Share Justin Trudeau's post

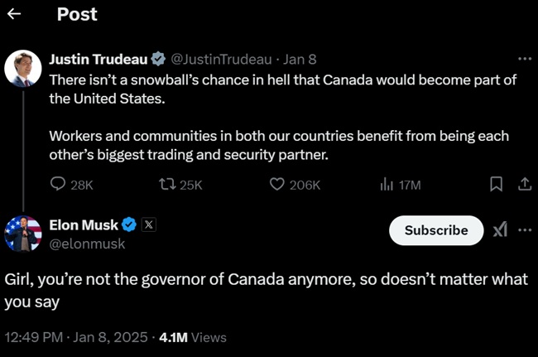(524, 185)
